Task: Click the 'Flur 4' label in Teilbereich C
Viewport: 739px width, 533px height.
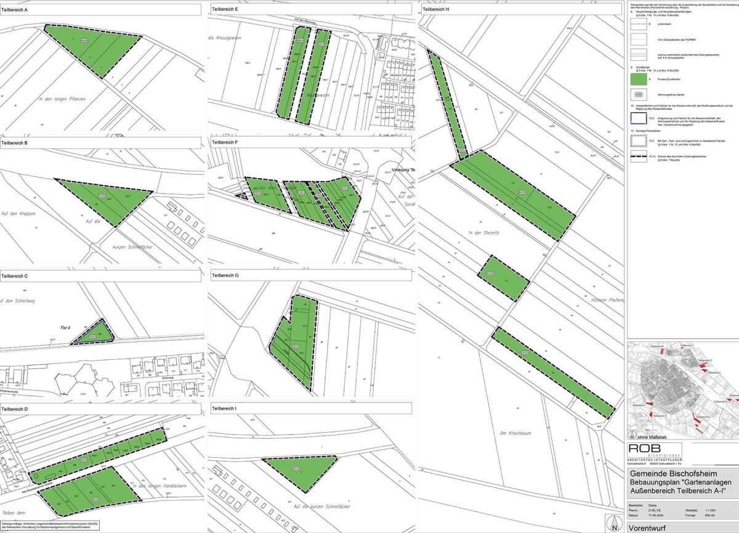Action: [59, 328]
